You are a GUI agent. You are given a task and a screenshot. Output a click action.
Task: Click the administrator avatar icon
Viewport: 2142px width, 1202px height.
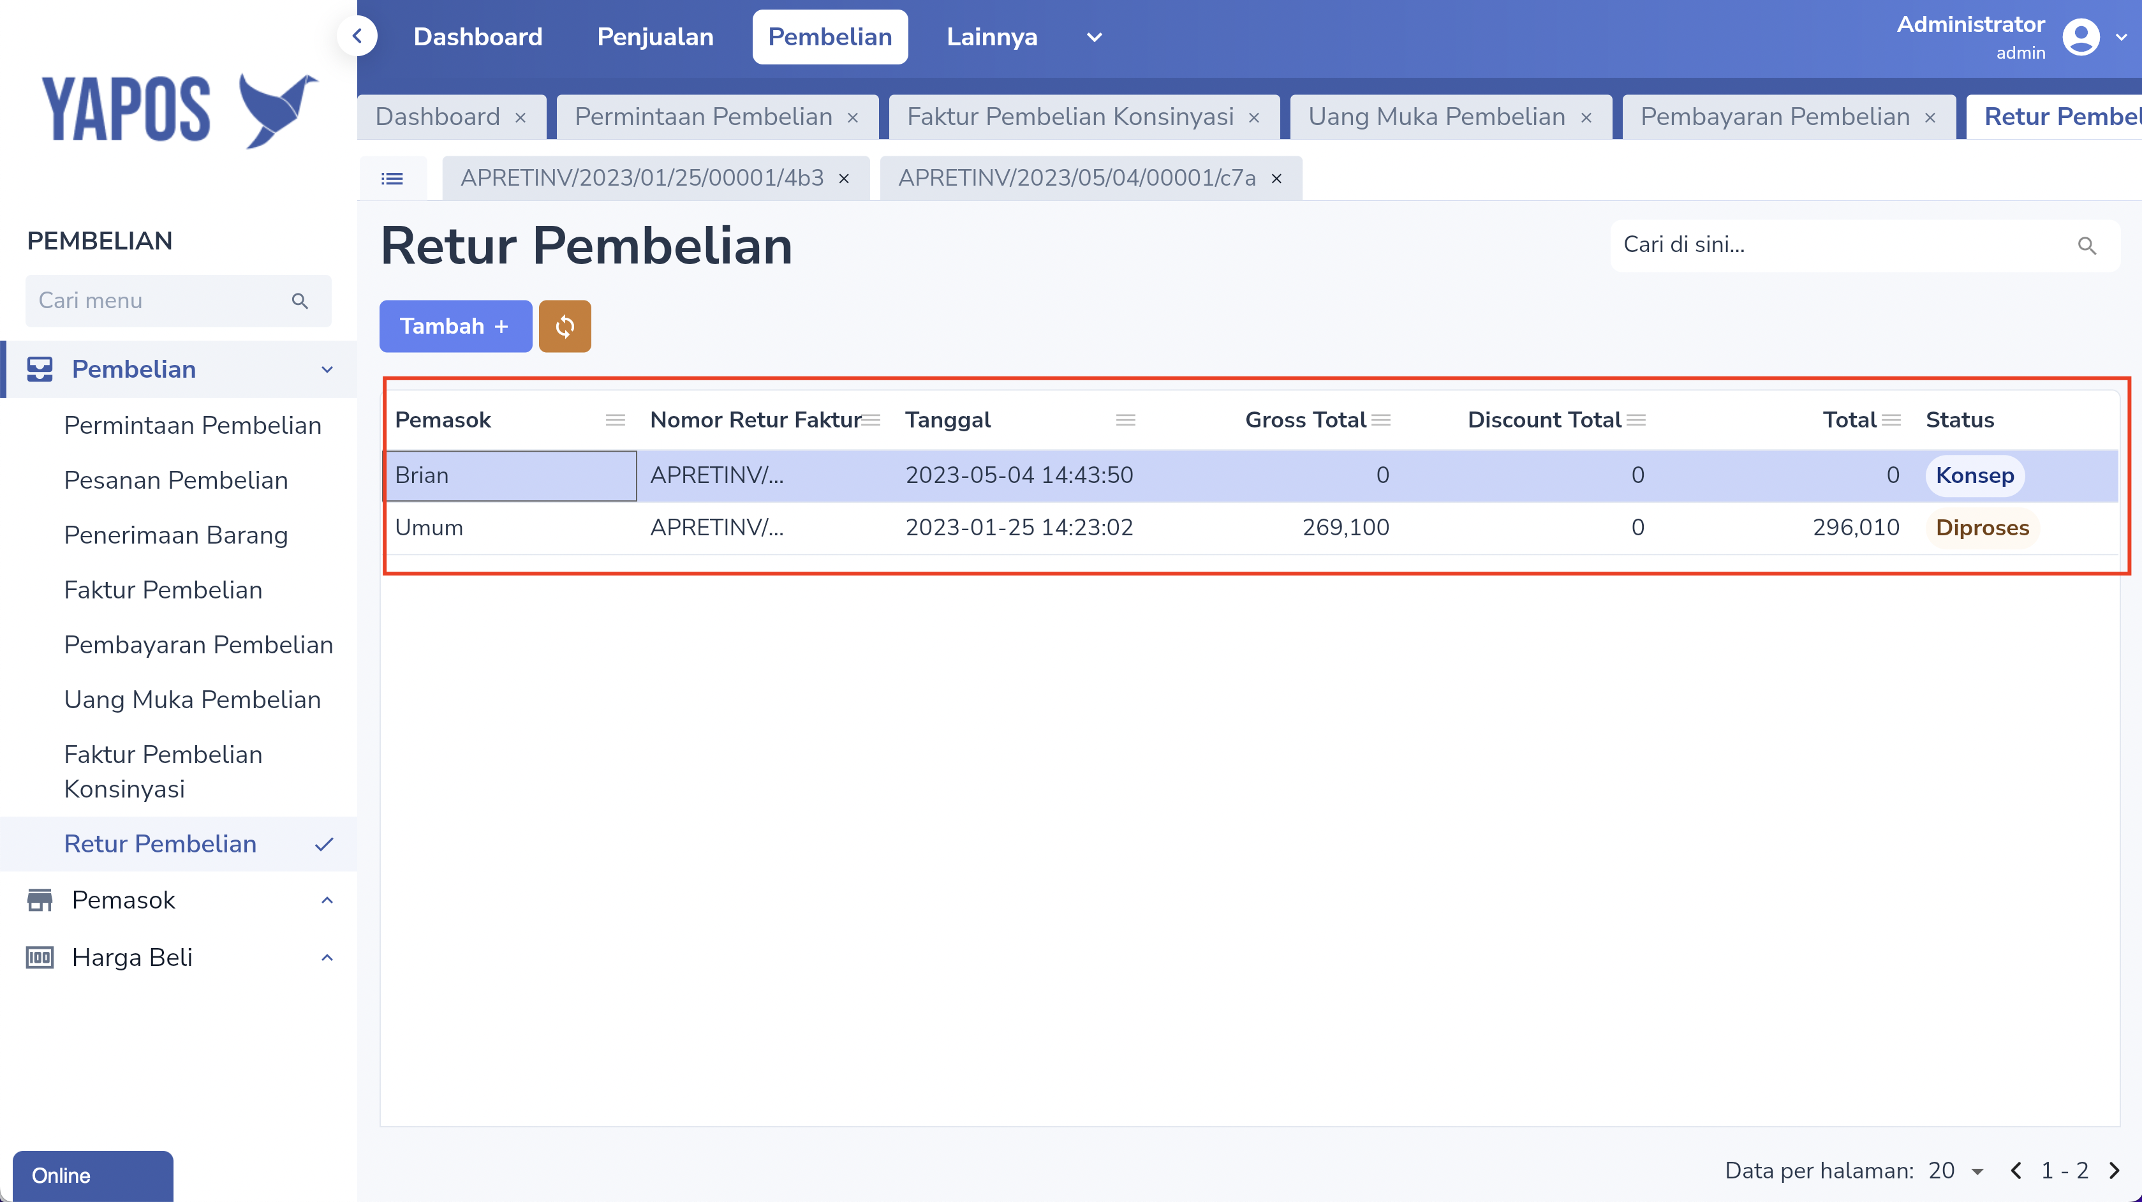tap(2081, 38)
